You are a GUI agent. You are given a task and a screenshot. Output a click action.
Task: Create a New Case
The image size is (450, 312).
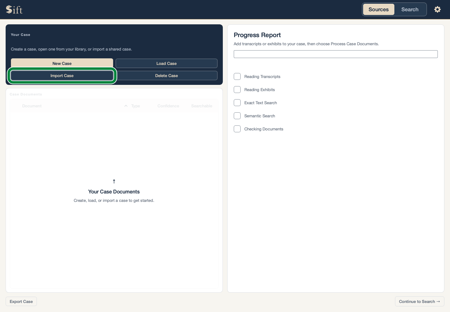62,63
